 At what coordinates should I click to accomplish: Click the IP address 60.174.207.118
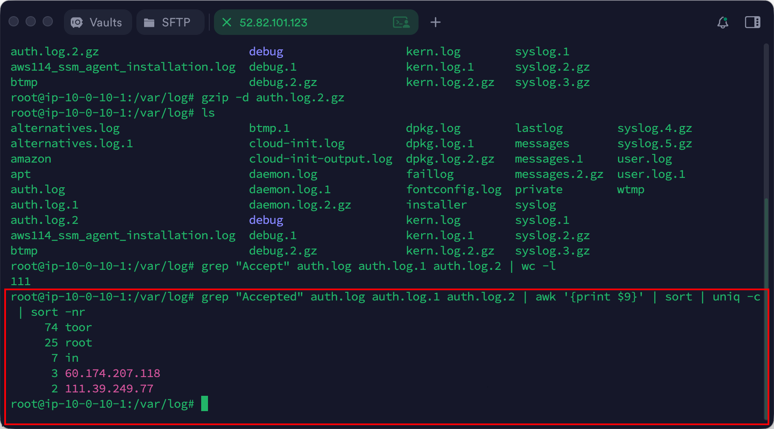click(x=113, y=373)
